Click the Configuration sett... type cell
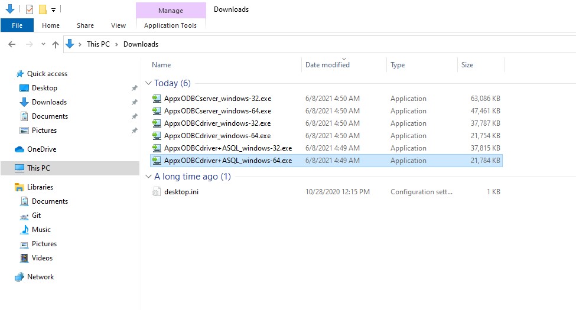The width and height of the screenshot is (576, 310). click(x=421, y=192)
